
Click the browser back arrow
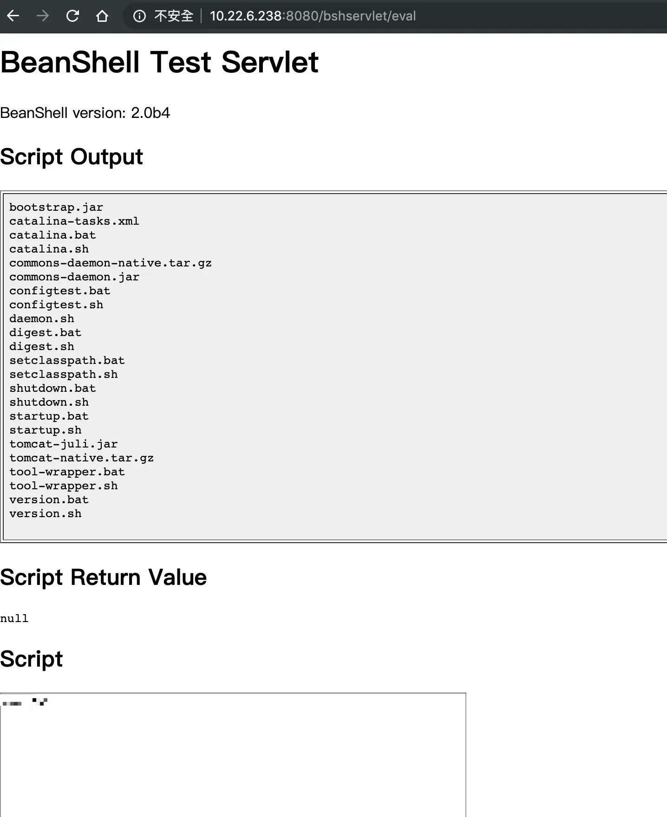click(x=13, y=16)
